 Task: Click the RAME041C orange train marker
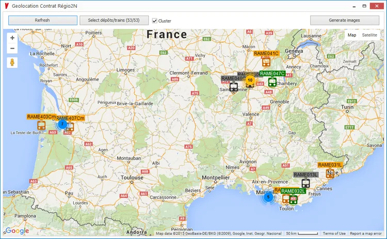pos(266,62)
